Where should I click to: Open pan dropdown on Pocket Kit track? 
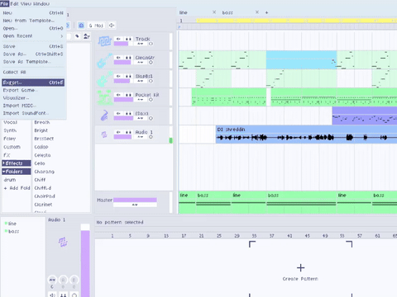pyautogui.click(x=141, y=100)
